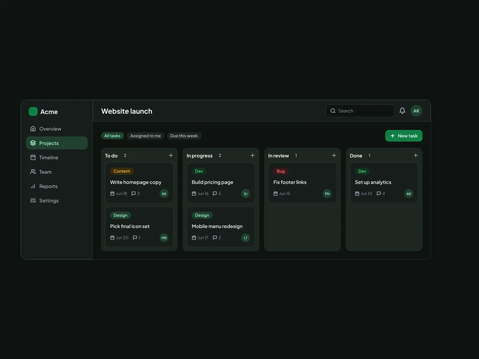Add a task to the In progress column
This screenshot has height=359, width=479.
point(253,156)
